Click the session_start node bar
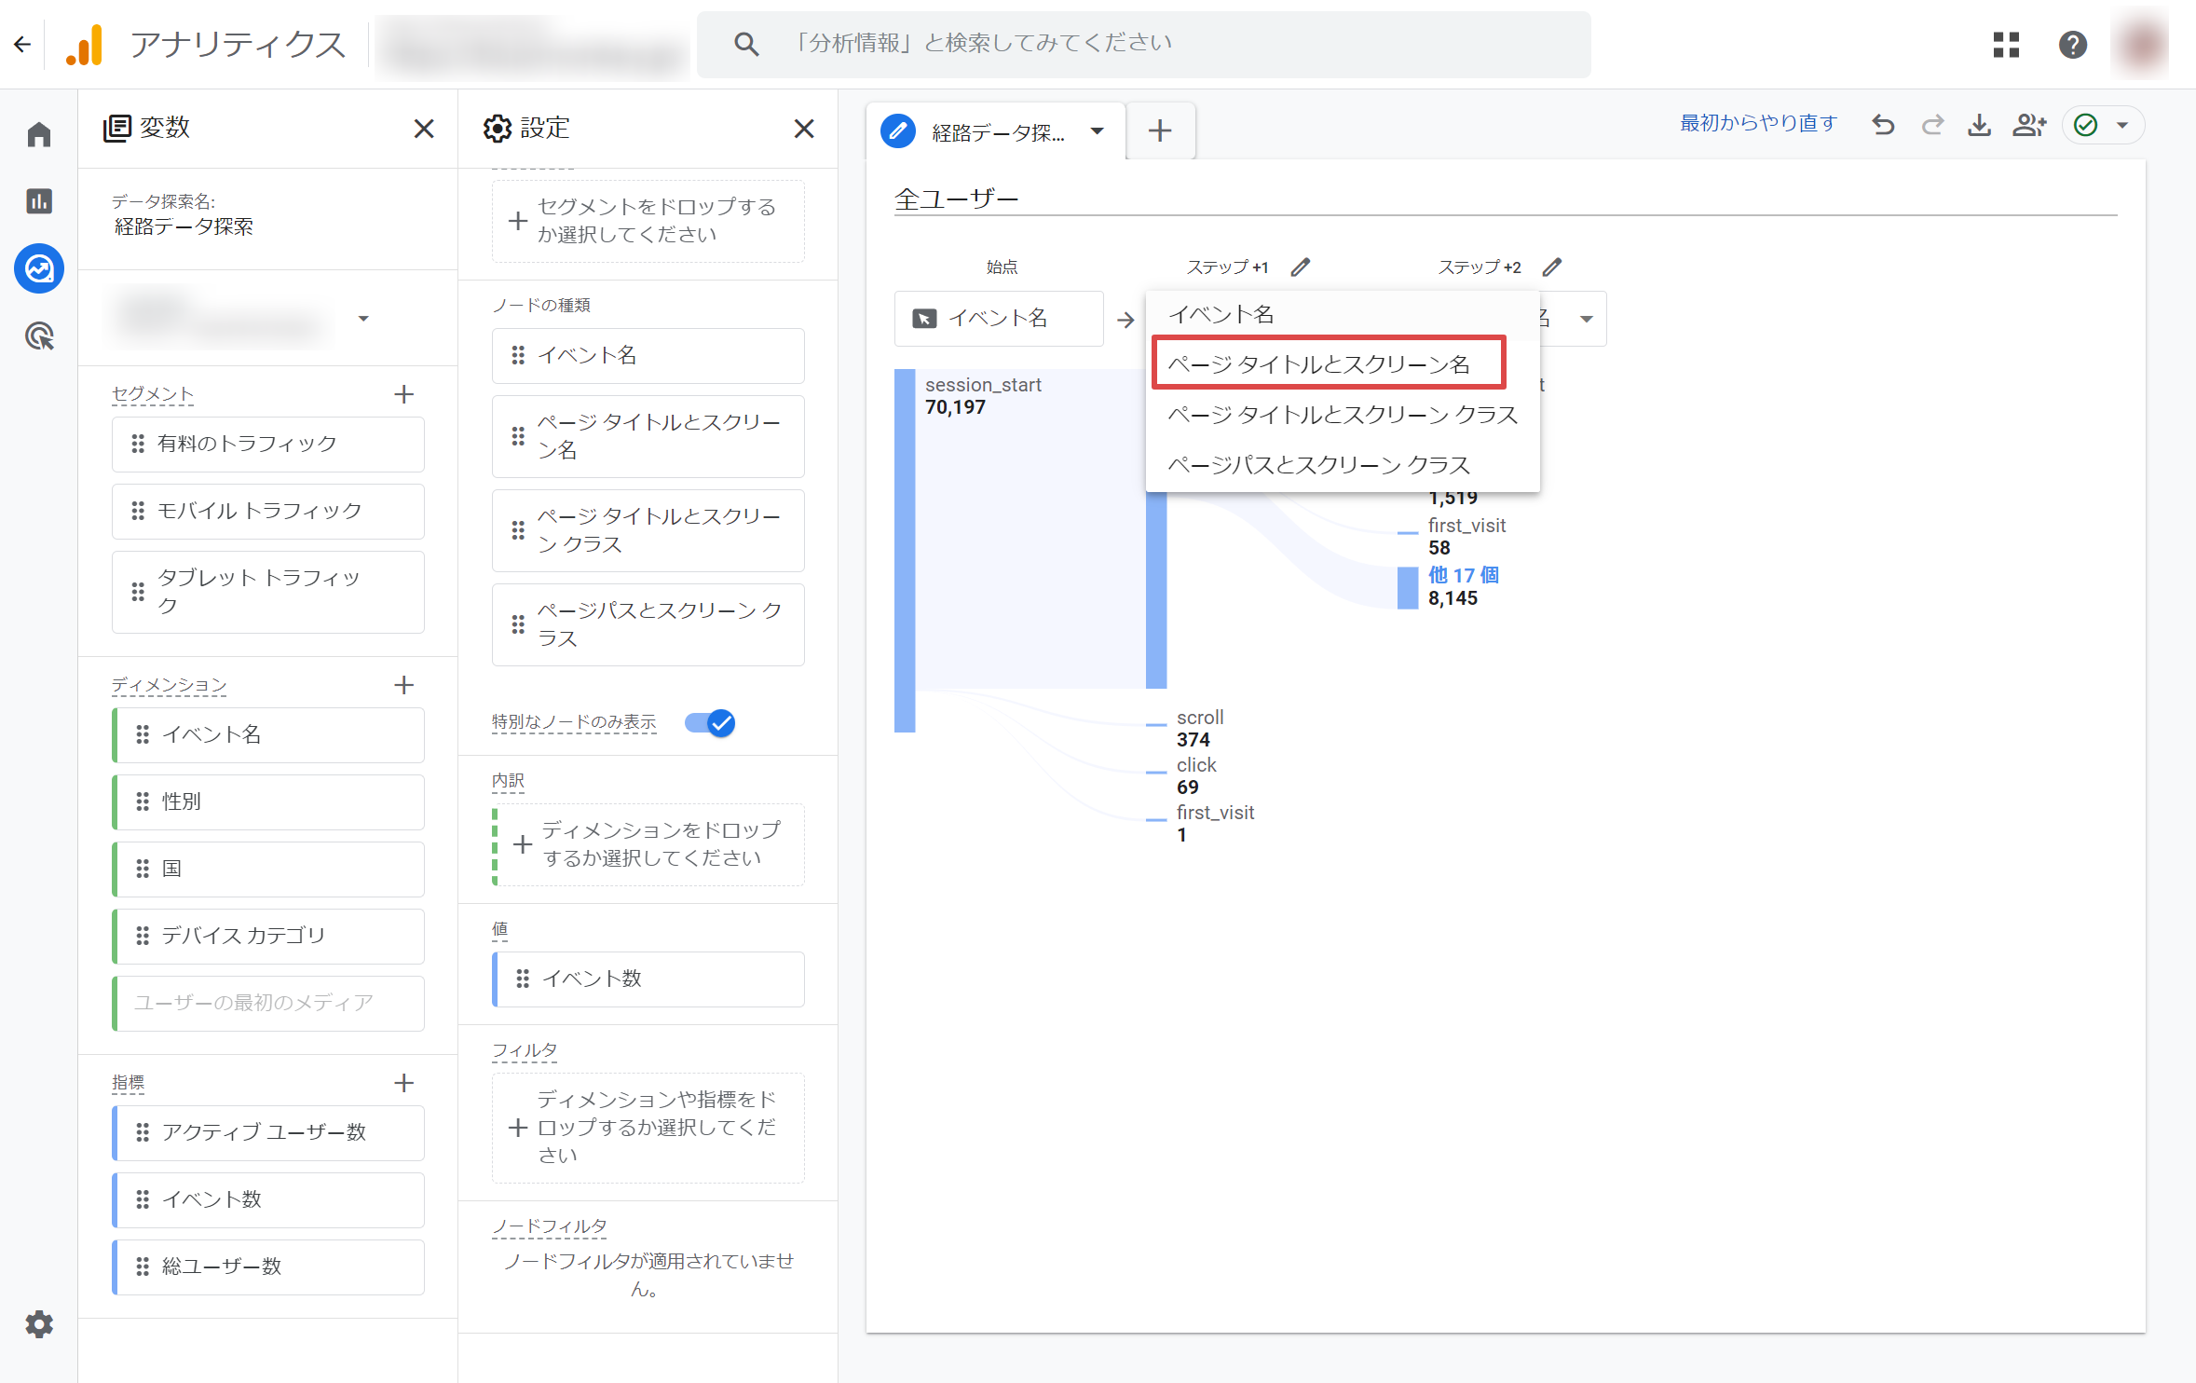 [905, 551]
